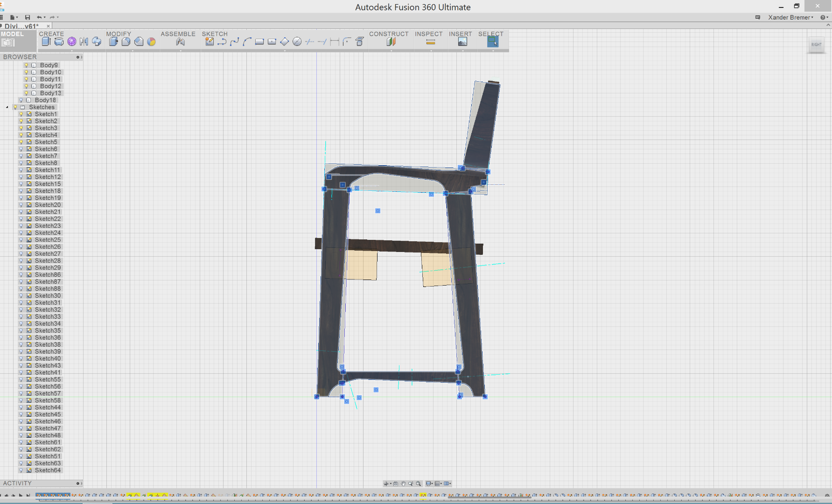The height and width of the screenshot is (504, 832).
Task: Select the Sketch Dimension tool
Action: [335, 42]
